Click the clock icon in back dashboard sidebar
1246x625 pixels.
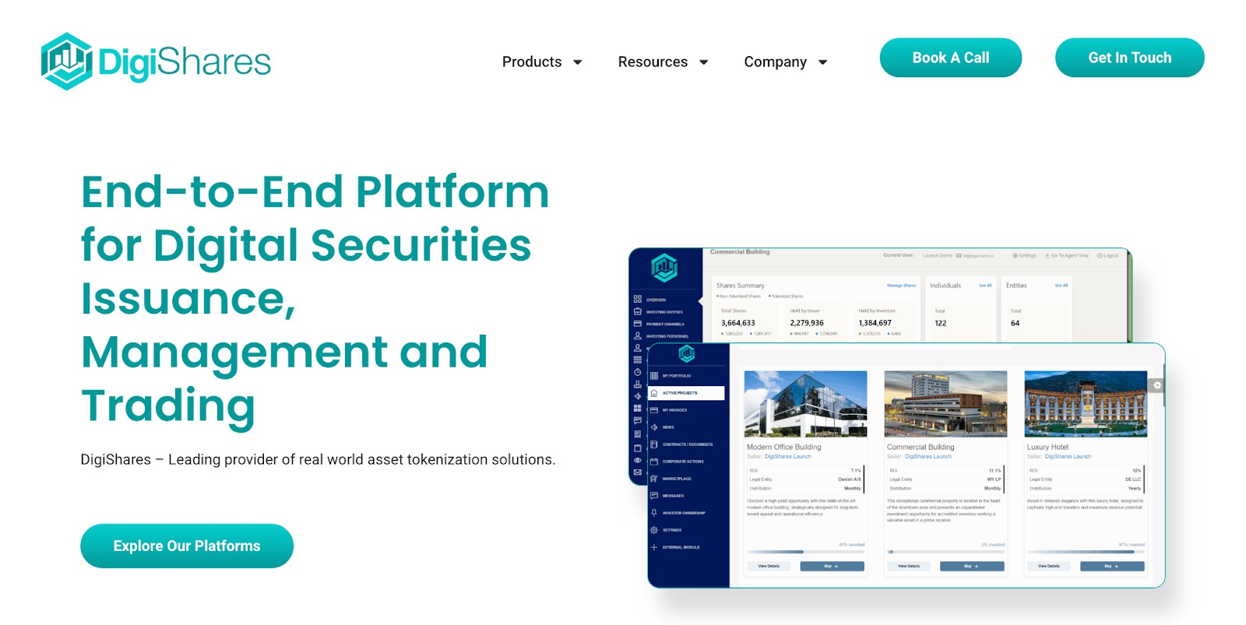pos(638,372)
